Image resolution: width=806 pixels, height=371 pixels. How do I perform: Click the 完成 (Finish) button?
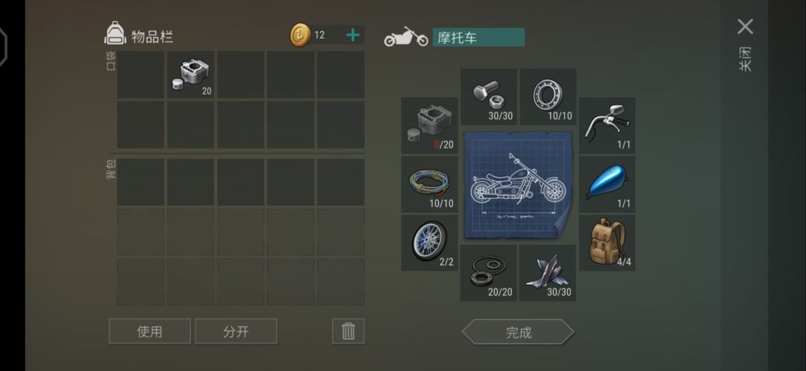coord(518,332)
